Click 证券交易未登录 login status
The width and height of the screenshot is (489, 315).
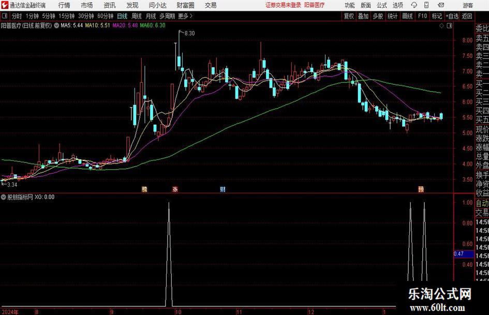pyautogui.click(x=283, y=5)
